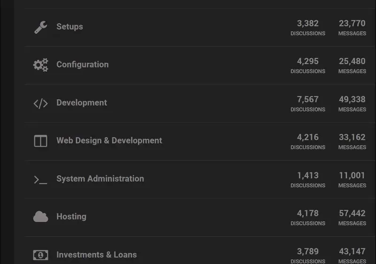376x264 pixels.
Task: Open the Development forum link
Action: click(x=81, y=103)
